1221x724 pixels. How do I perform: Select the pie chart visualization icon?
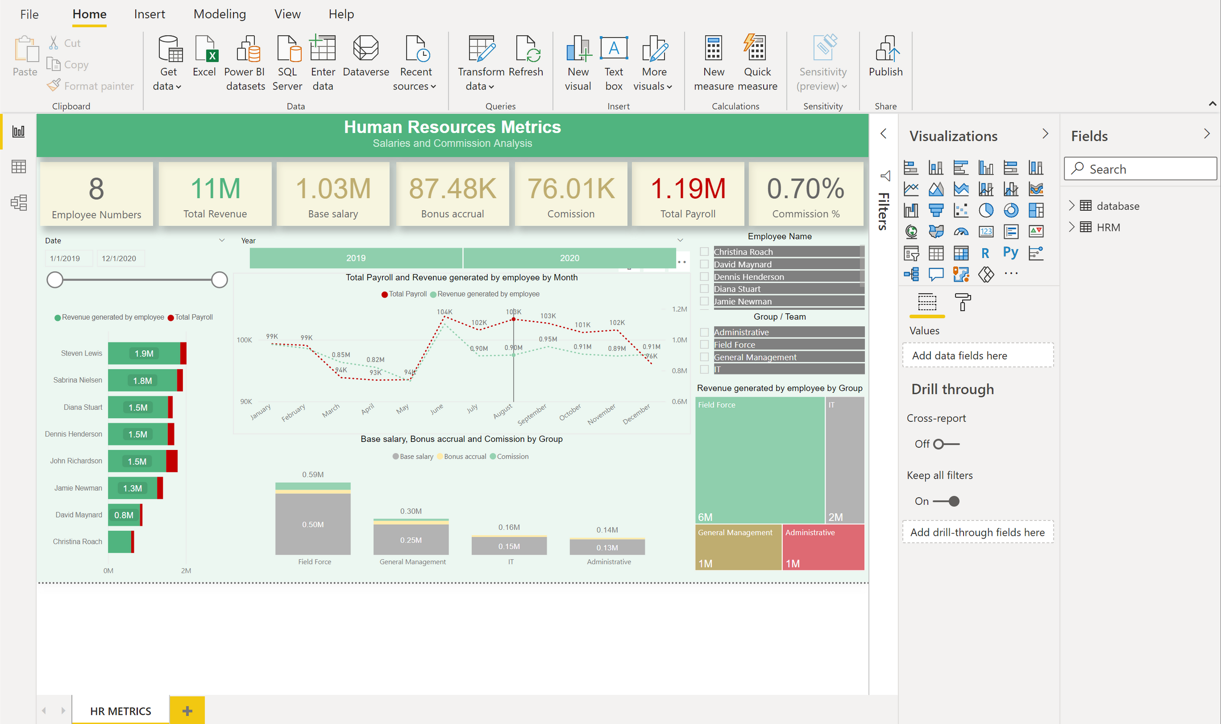[986, 210]
